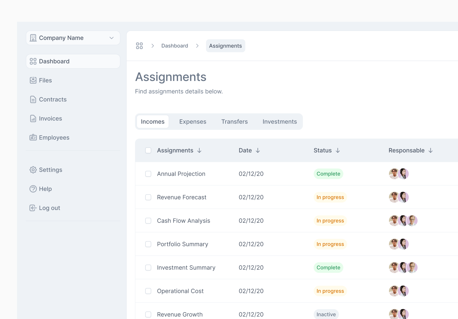The height and width of the screenshot is (319, 458).
Task: Select the Employees badge icon
Action: (33, 137)
